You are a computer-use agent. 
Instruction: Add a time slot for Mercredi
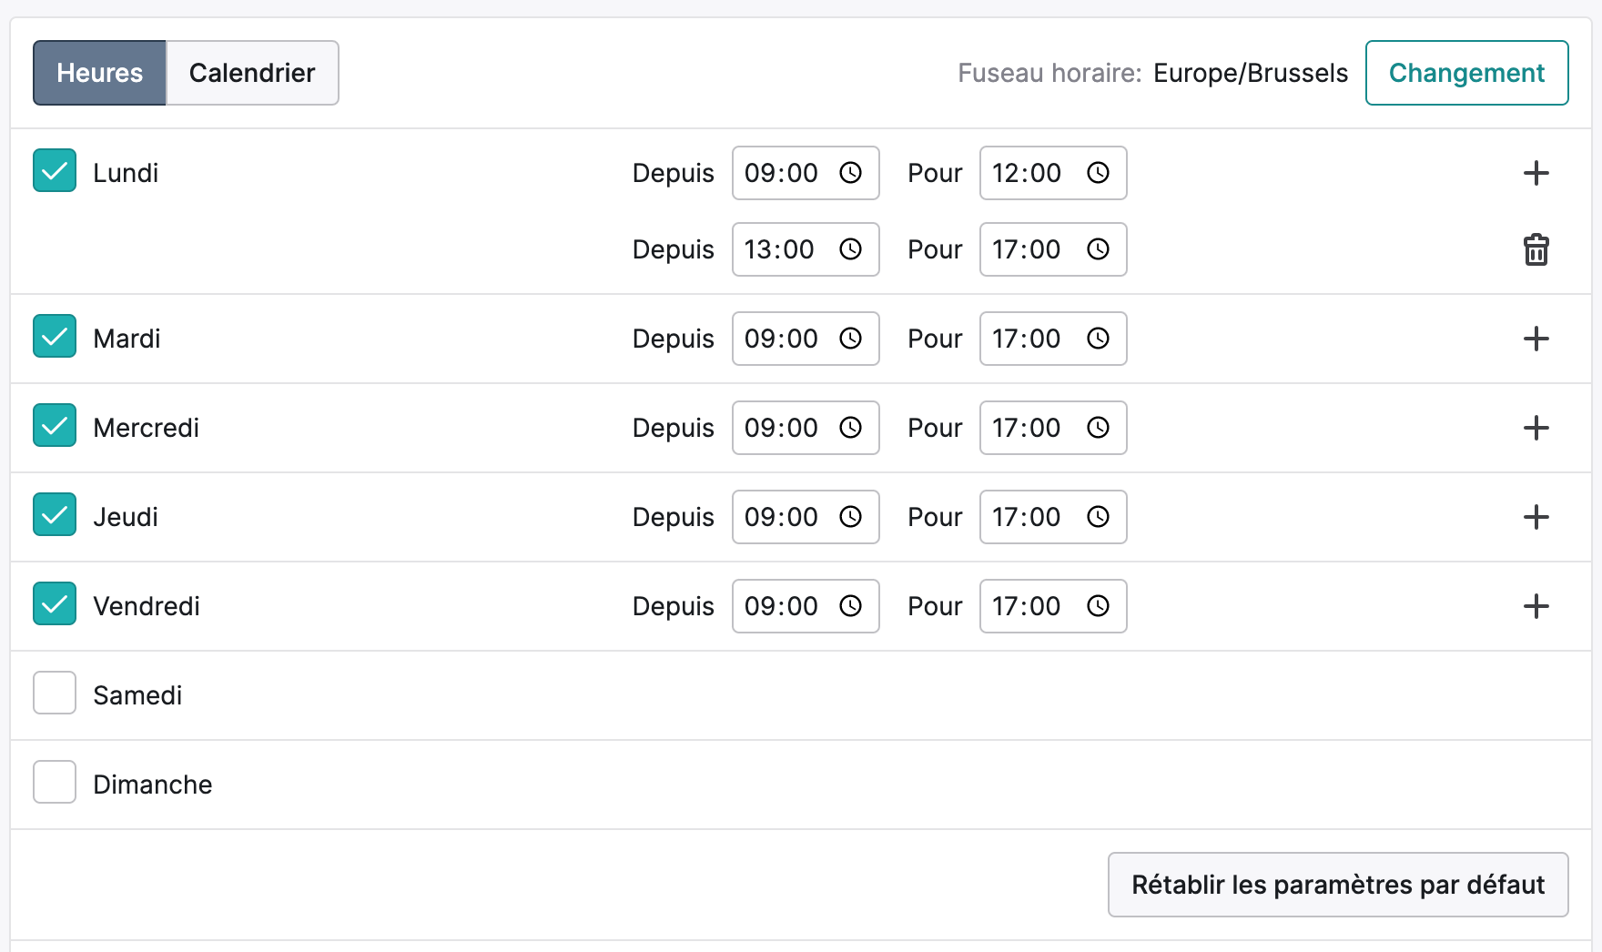coord(1536,428)
